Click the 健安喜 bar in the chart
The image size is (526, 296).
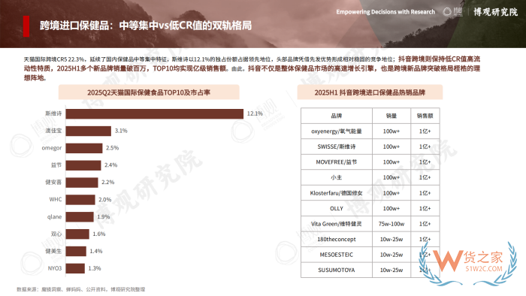(x=82, y=183)
